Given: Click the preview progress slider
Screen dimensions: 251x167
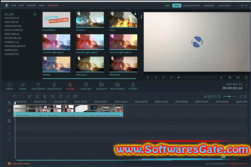Looking at the screenshot, I should (x=196, y=78).
